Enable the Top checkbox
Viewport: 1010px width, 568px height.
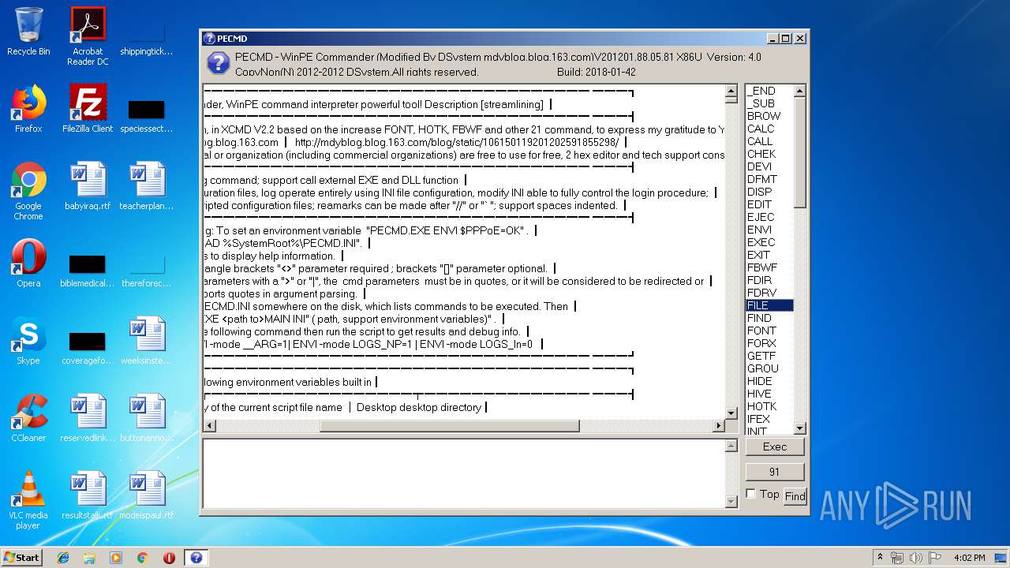[750, 494]
